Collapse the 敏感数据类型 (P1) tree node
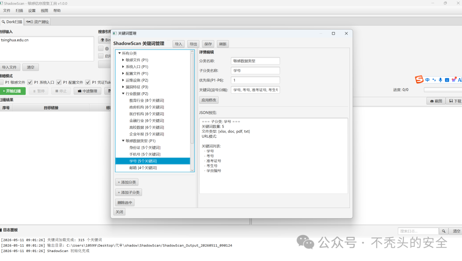Viewport: 462px width, 261px height. 123,141
